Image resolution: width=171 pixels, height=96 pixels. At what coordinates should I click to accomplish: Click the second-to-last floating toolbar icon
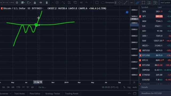click(149, 2)
